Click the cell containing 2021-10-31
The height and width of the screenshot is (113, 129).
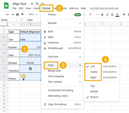pyautogui.click(x=30, y=53)
